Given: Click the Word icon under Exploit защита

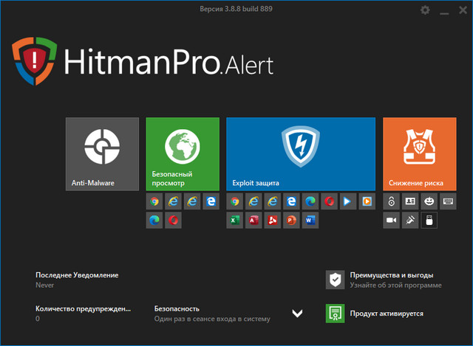Looking at the screenshot, I should (x=310, y=220).
